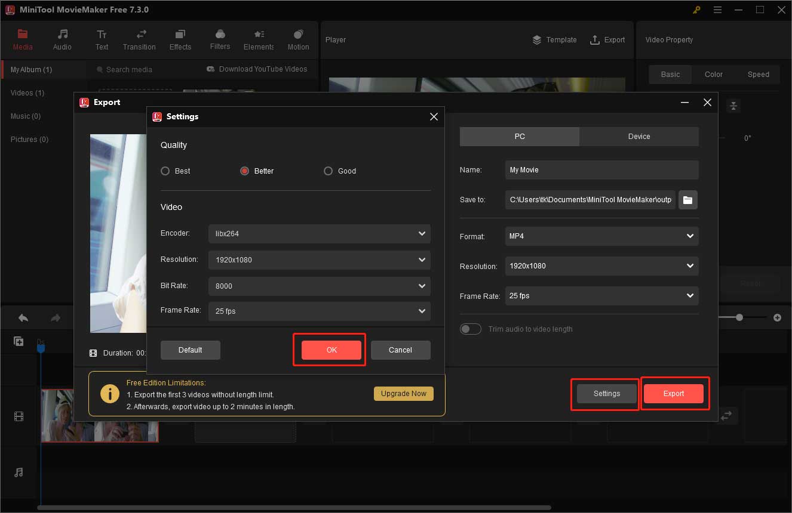The width and height of the screenshot is (792, 513).
Task: Click the Export icon in Player header
Action: [x=594, y=40]
